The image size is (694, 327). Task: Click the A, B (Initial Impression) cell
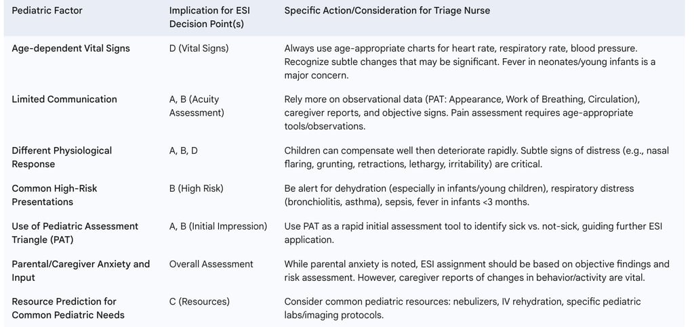point(218,226)
